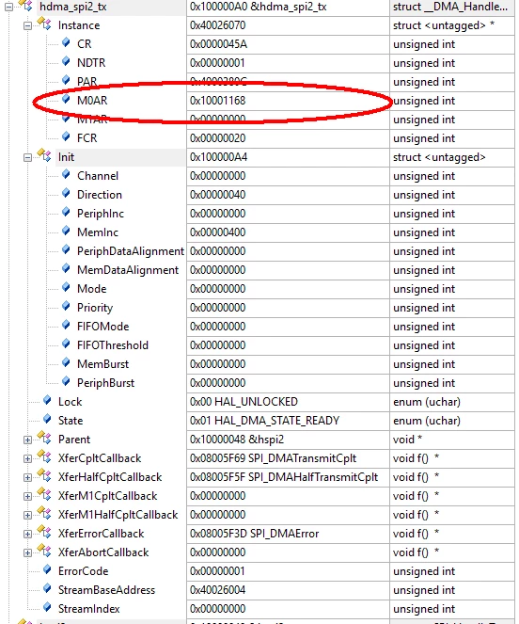Click the blue member icon beside Channel
This screenshot has width=519, height=624.
click(66, 174)
